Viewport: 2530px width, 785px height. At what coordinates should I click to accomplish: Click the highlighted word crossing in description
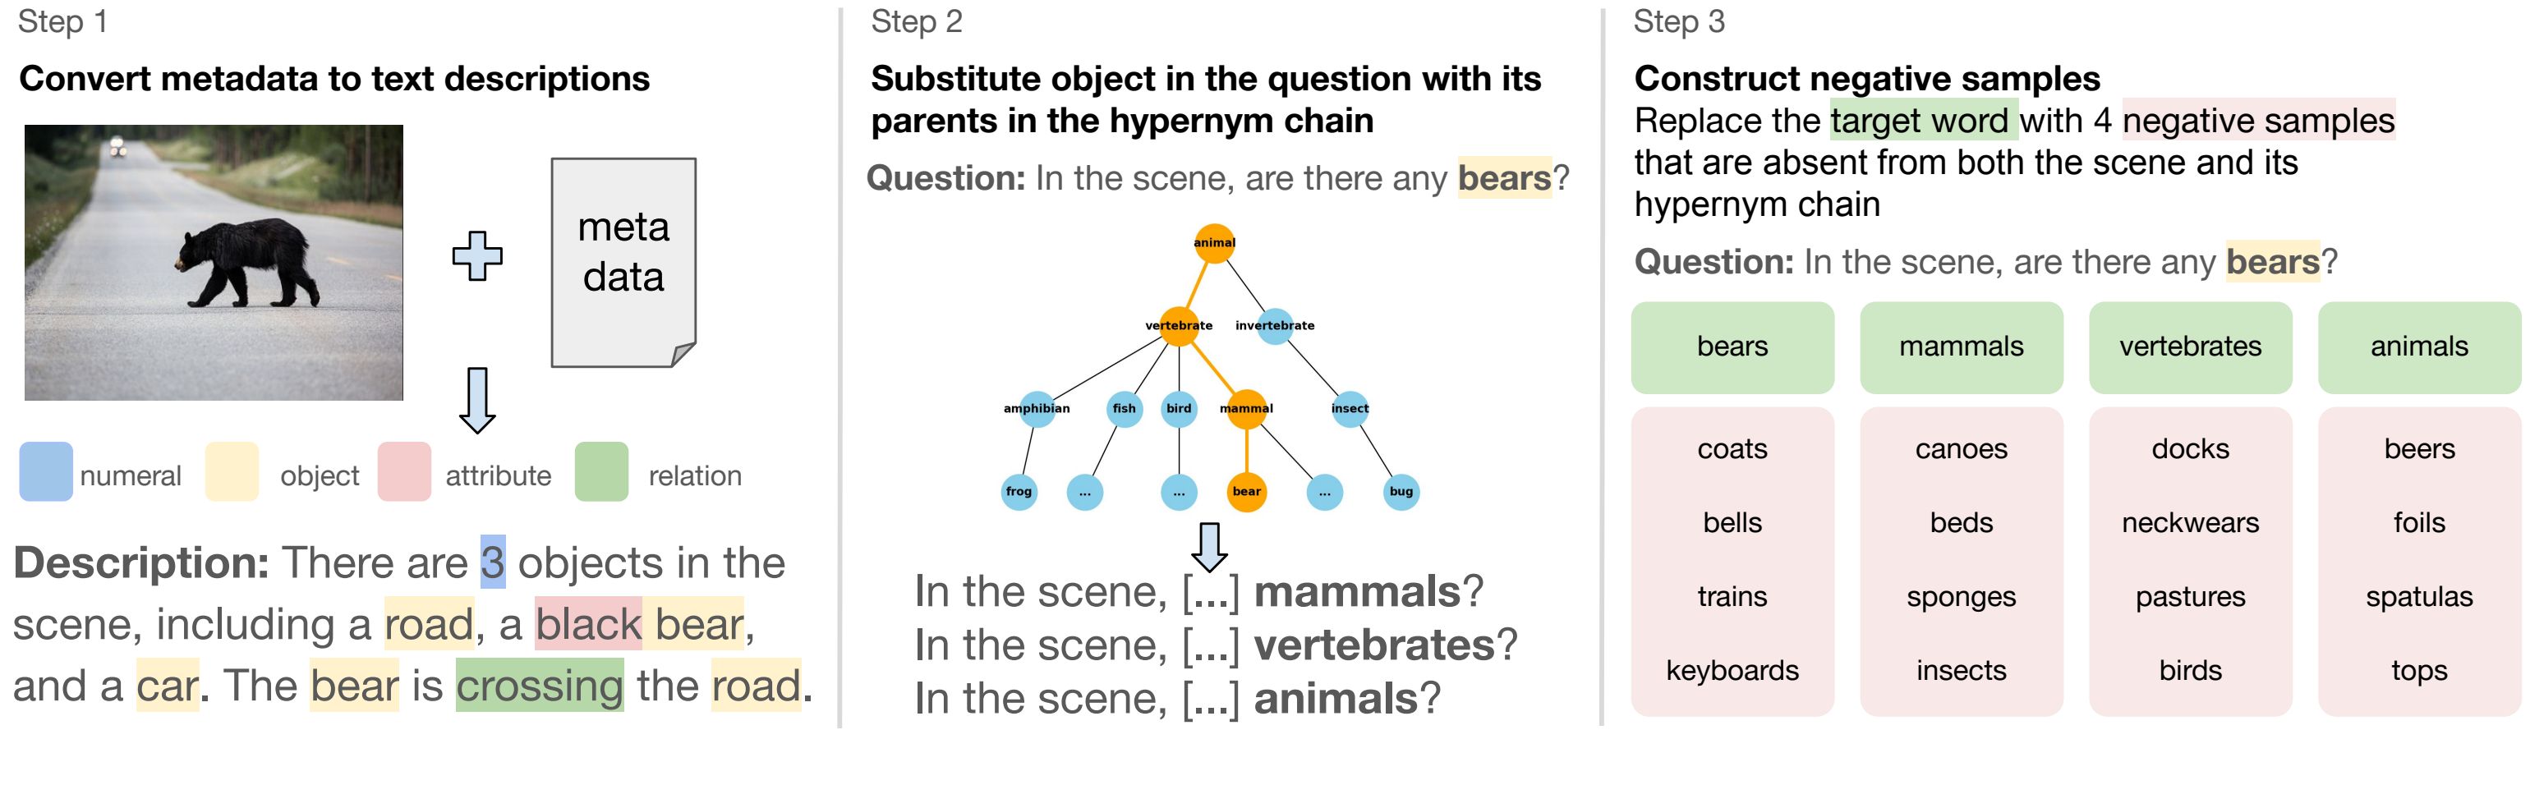coord(539,686)
